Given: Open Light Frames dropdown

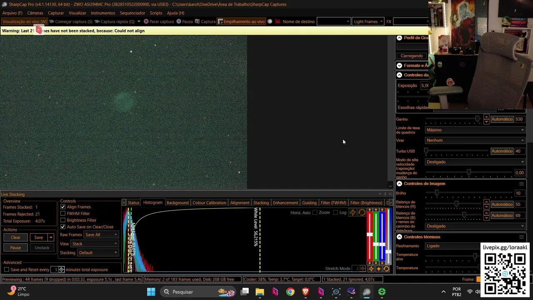Looking at the screenshot, I should pyautogui.click(x=368, y=22).
